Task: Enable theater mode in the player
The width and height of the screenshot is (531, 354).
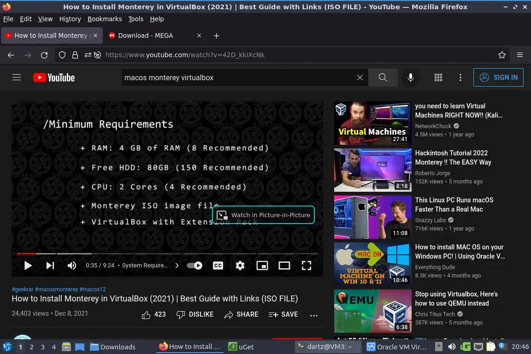Action: pos(284,265)
